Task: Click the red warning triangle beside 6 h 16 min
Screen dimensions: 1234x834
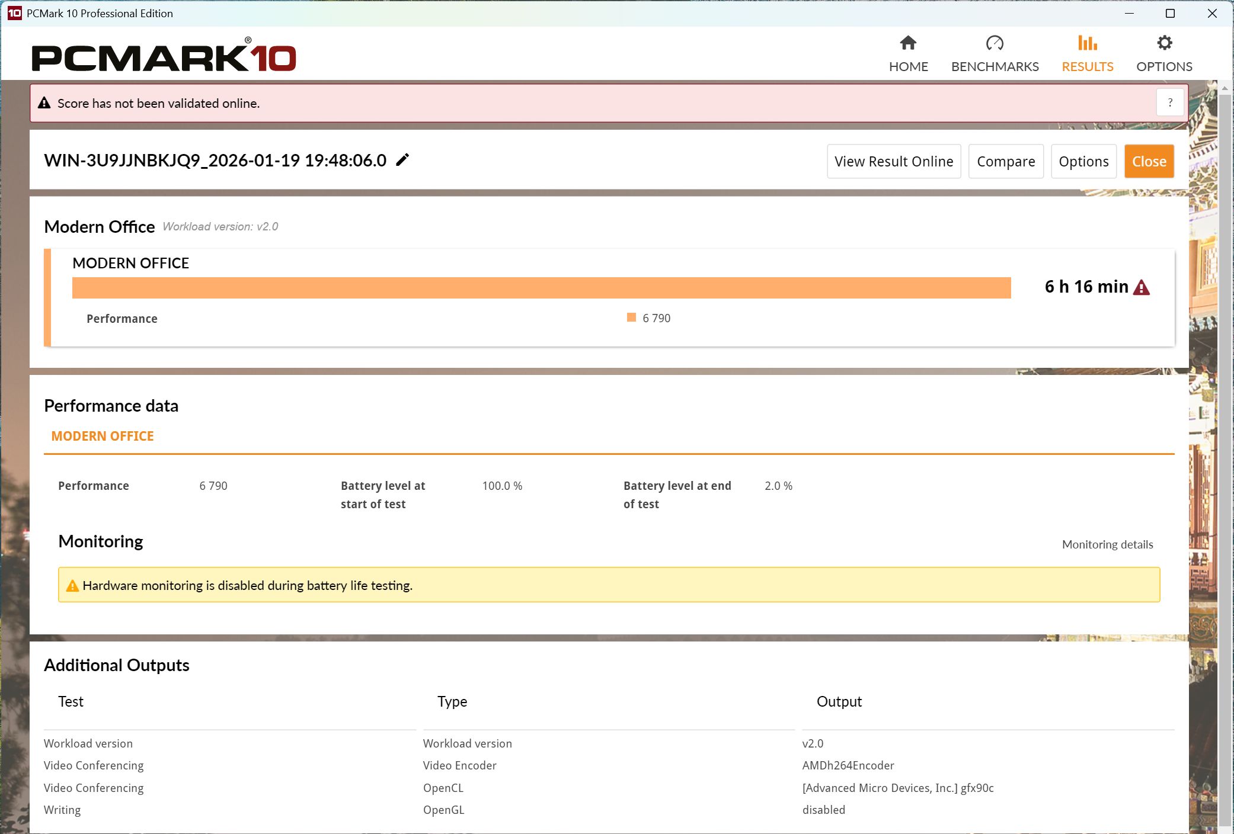Action: (1142, 288)
